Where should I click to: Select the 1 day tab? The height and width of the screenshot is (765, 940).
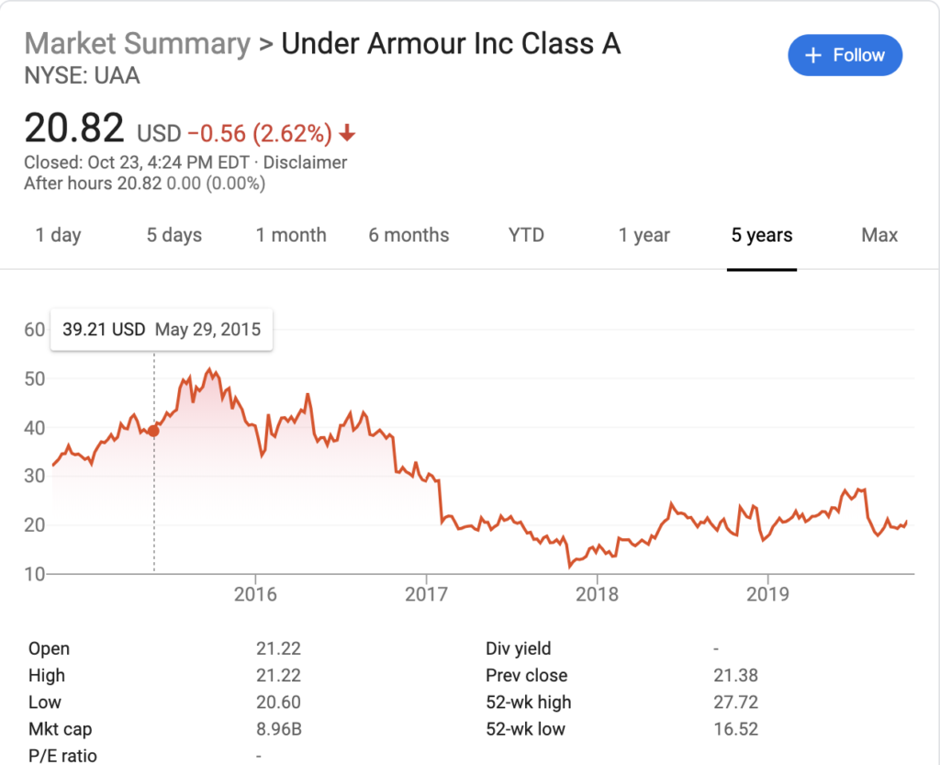click(58, 235)
